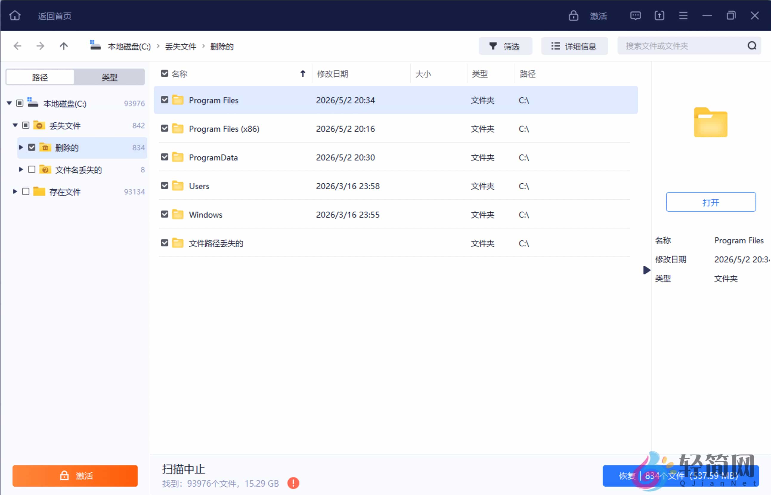The width and height of the screenshot is (771, 495).
Task: Sort by the 类型 column header
Action: (479, 74)
